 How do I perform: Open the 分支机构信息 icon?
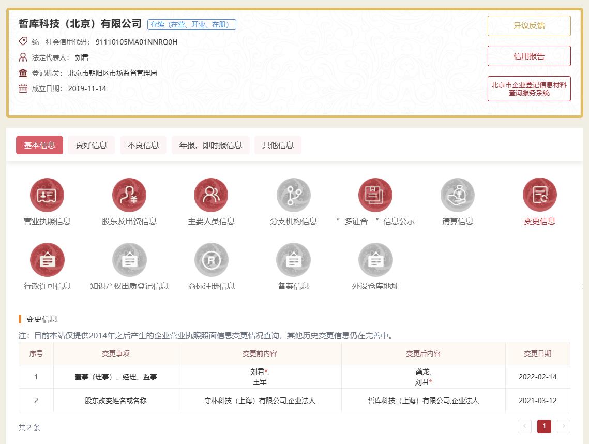coord(293,195)
